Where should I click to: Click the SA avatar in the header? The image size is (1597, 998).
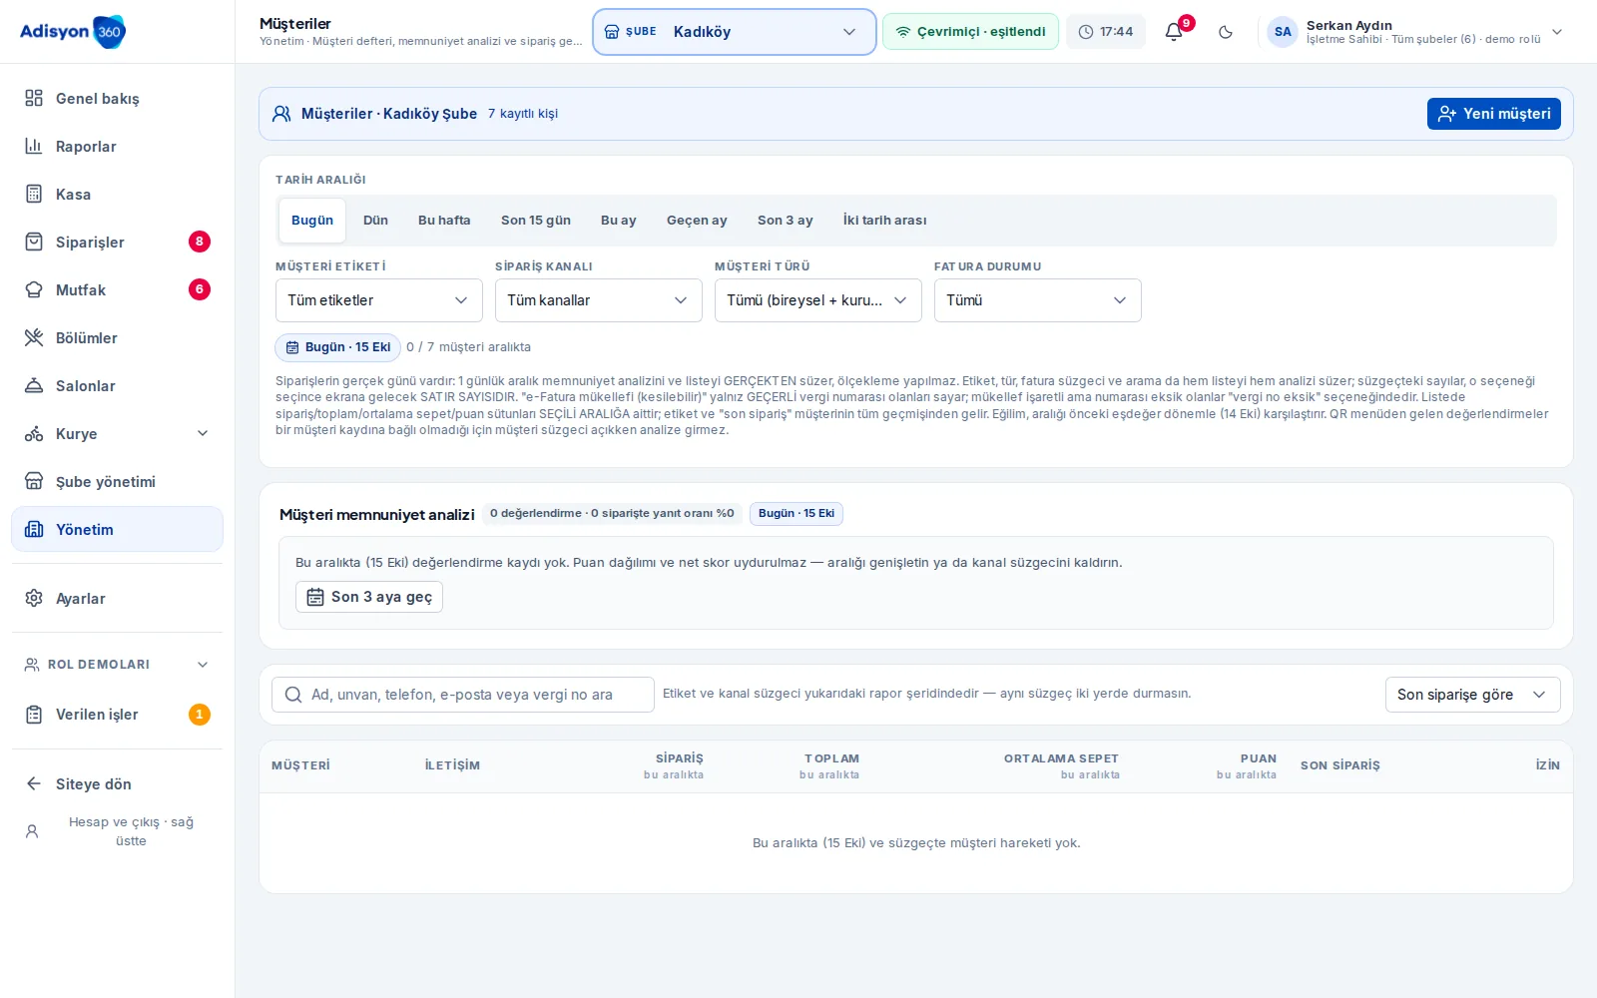pyautogui.click(x=1283, y=32)
